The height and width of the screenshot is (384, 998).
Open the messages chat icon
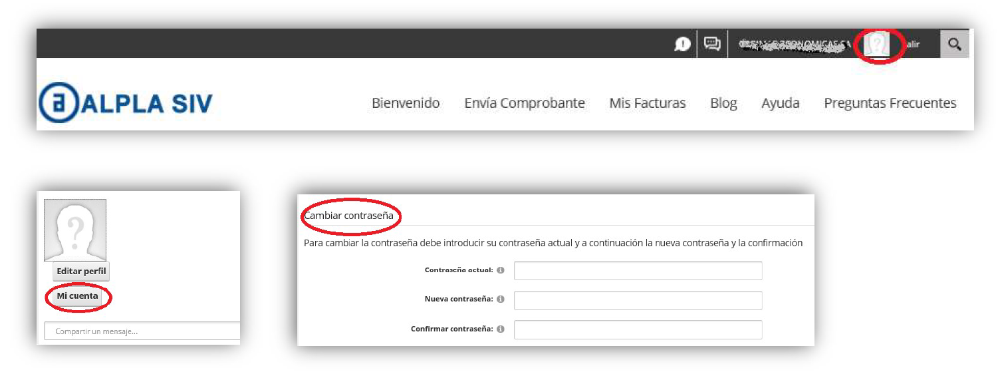coord(712,44)
